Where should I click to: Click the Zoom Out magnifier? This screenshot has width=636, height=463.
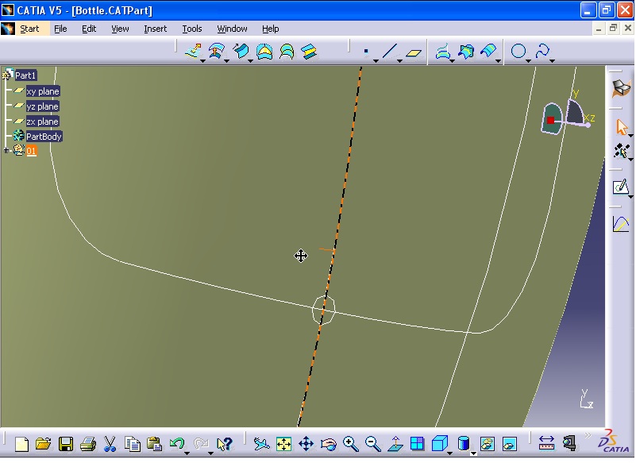click(x=372, y=444)
